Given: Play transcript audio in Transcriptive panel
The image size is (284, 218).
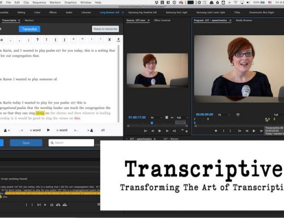Looking at the screenshot, I should point(49,130).
